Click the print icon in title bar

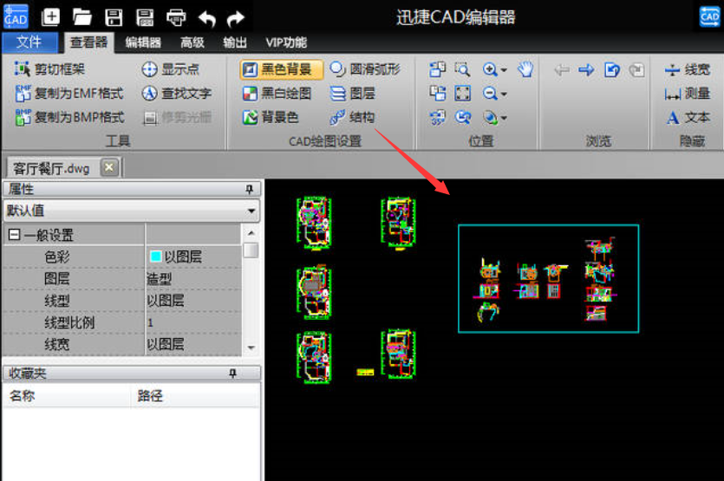pyautogui.click(x=176, y=16)
